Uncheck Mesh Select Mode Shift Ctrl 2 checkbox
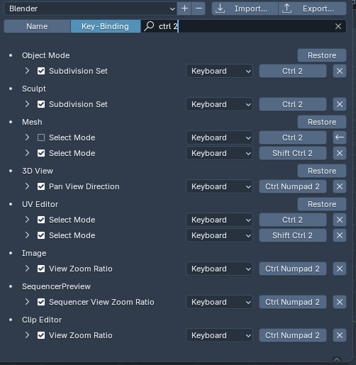Image resolution: width=356 pixels, height=365 pixels. pyautogui.click(x=41, y=153)
